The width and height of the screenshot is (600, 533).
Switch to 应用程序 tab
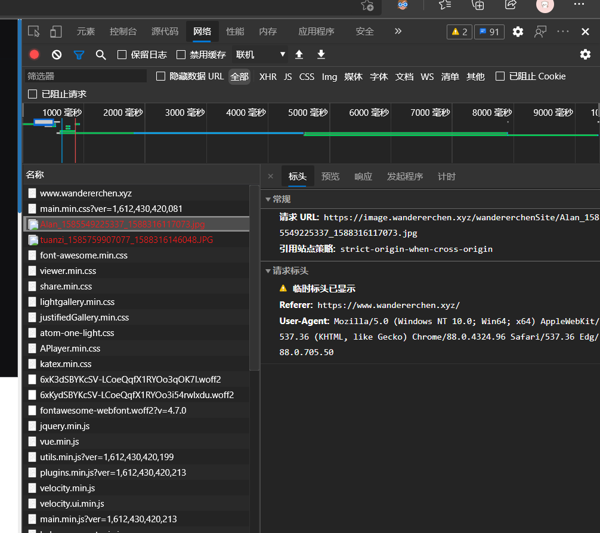pyautogui.click(x=316, y=32)
